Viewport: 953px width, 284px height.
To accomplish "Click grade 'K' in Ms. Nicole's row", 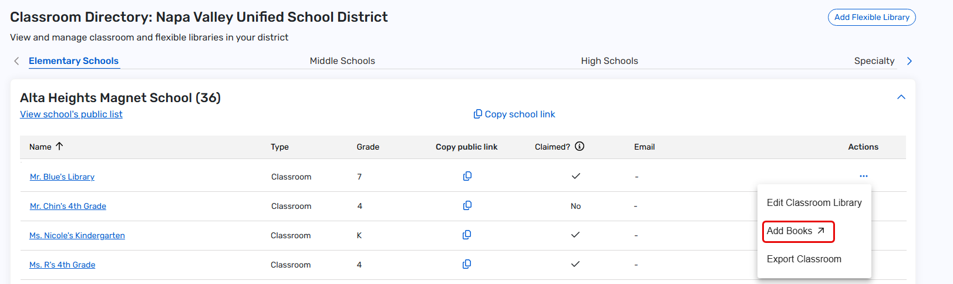I will (359, 235).
